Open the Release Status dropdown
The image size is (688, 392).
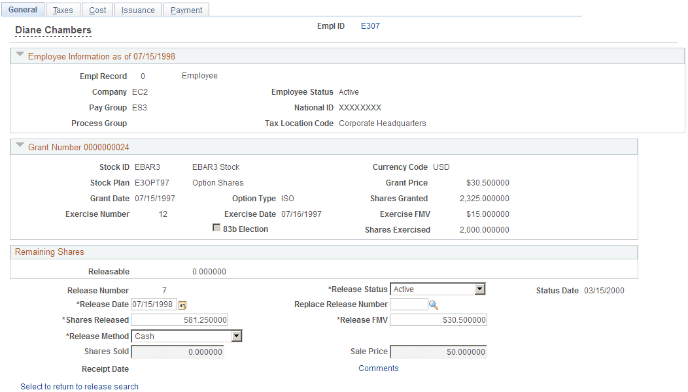438,289
